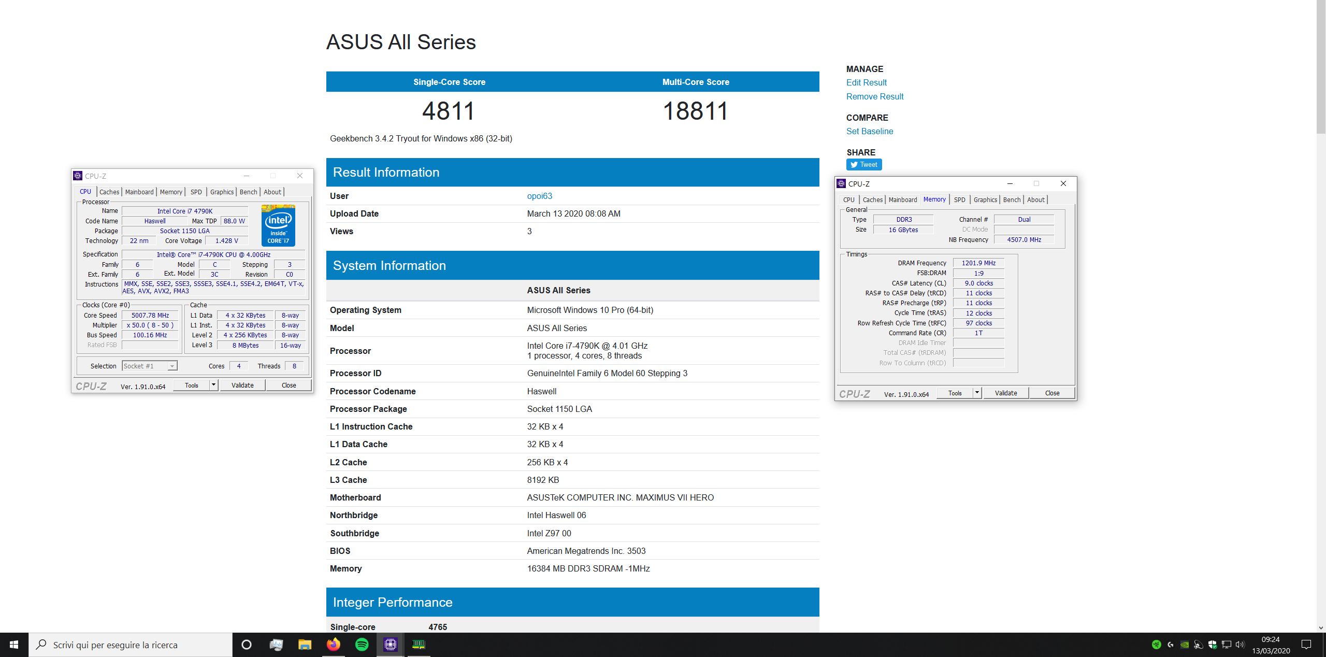Open the volume control tray icon
This screenshot has height=657, width=1326.
click(x=1240, y=645)
